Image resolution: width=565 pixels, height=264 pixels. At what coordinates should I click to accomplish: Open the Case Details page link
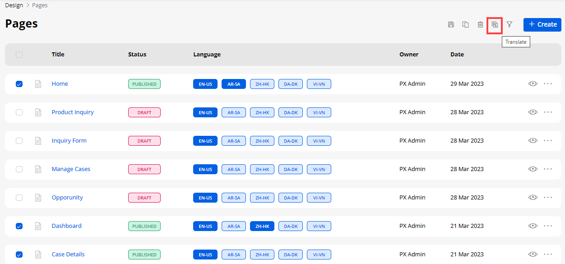(68, 255)
